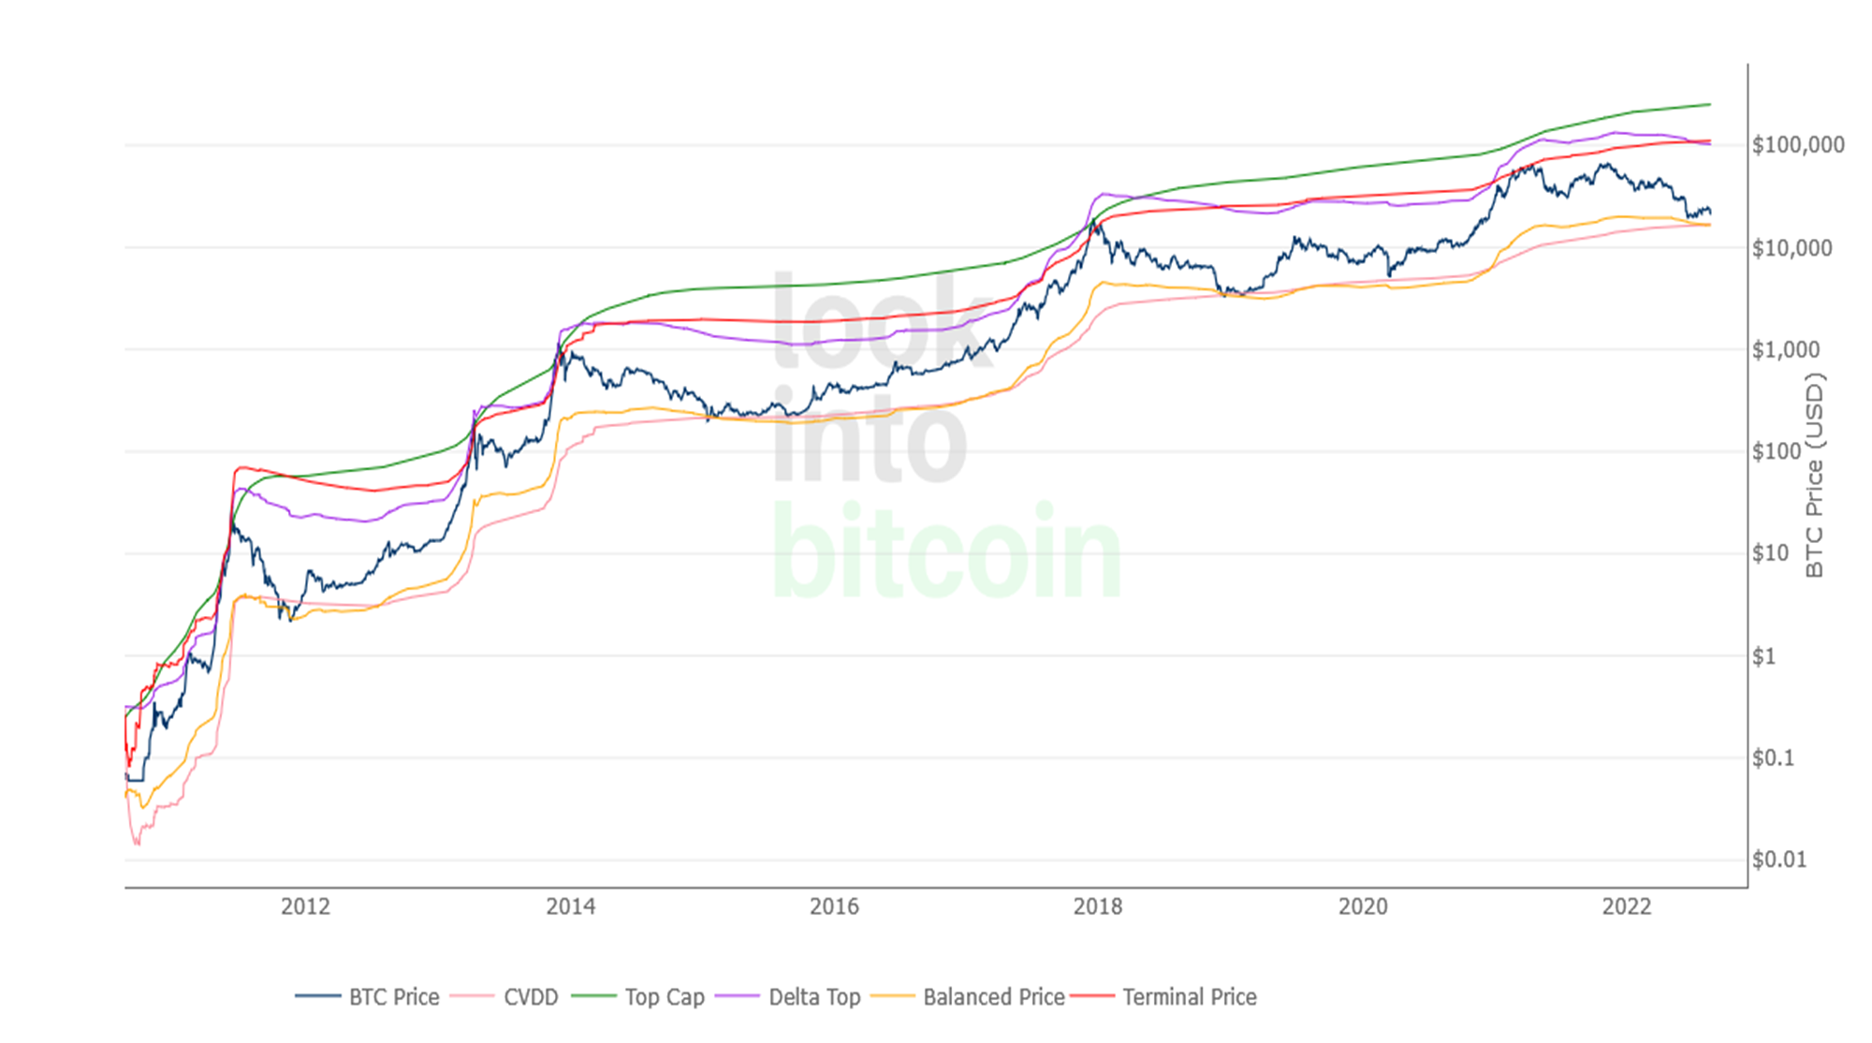Click the 2016 x-axis label
The height and width of the screenshot is (1043, 1872).
pyautogui.click(x=834, y=906)
